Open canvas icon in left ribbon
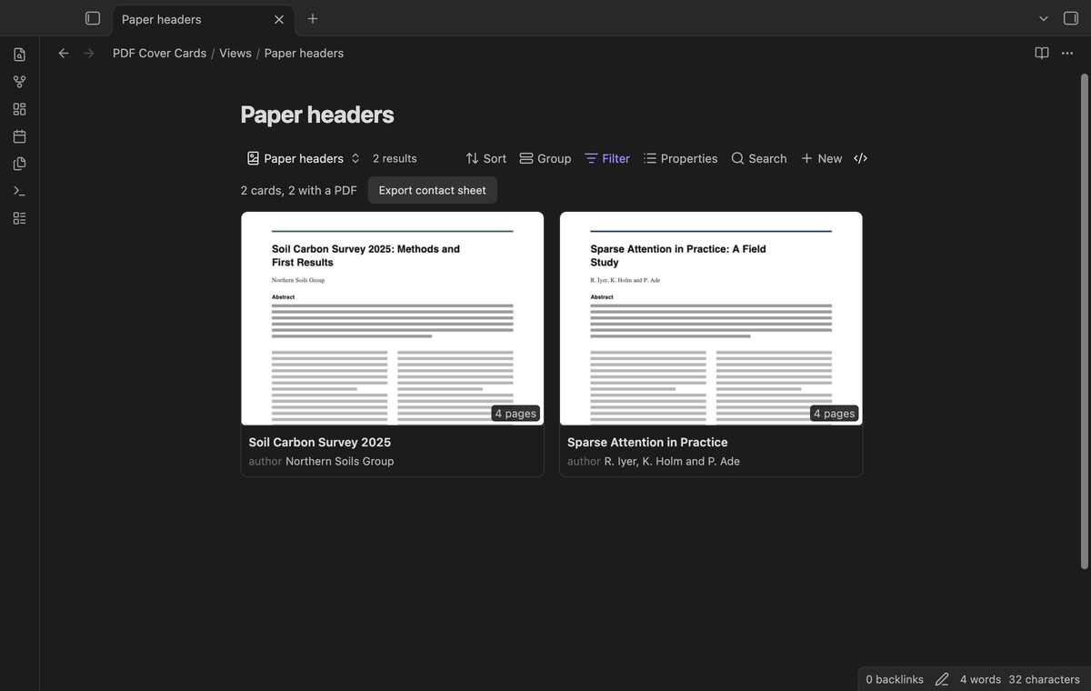The image size is (1091, 691). point(19,109)
